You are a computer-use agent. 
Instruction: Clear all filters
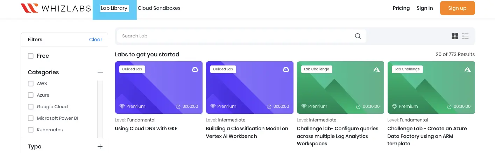point(96,40)
